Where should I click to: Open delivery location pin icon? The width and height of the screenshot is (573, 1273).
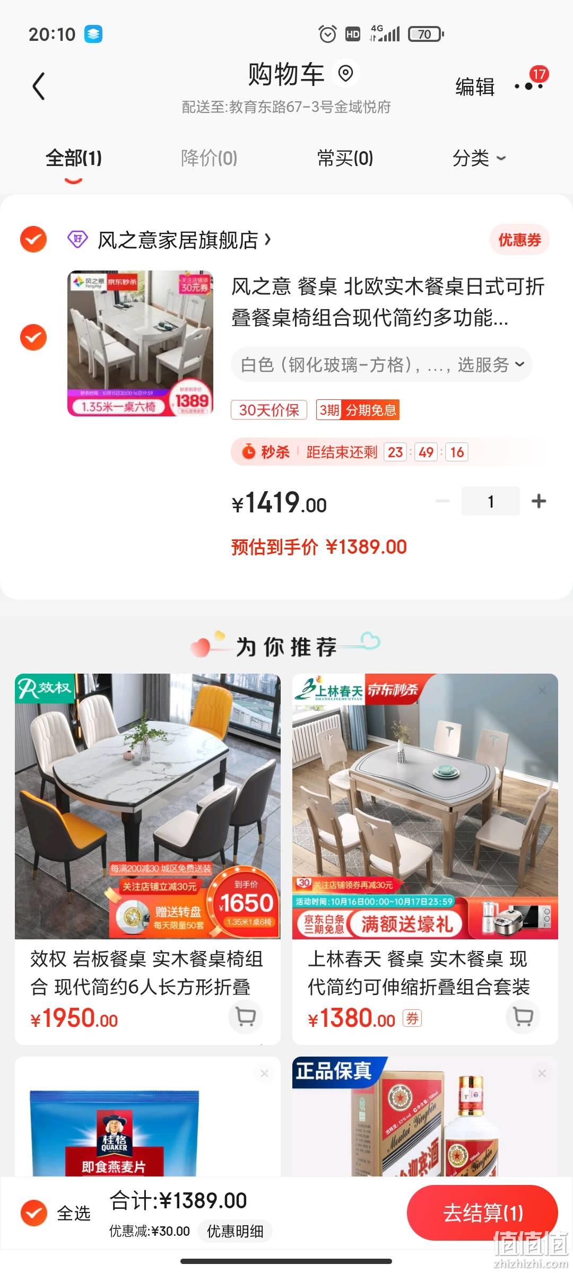point(345,73)
